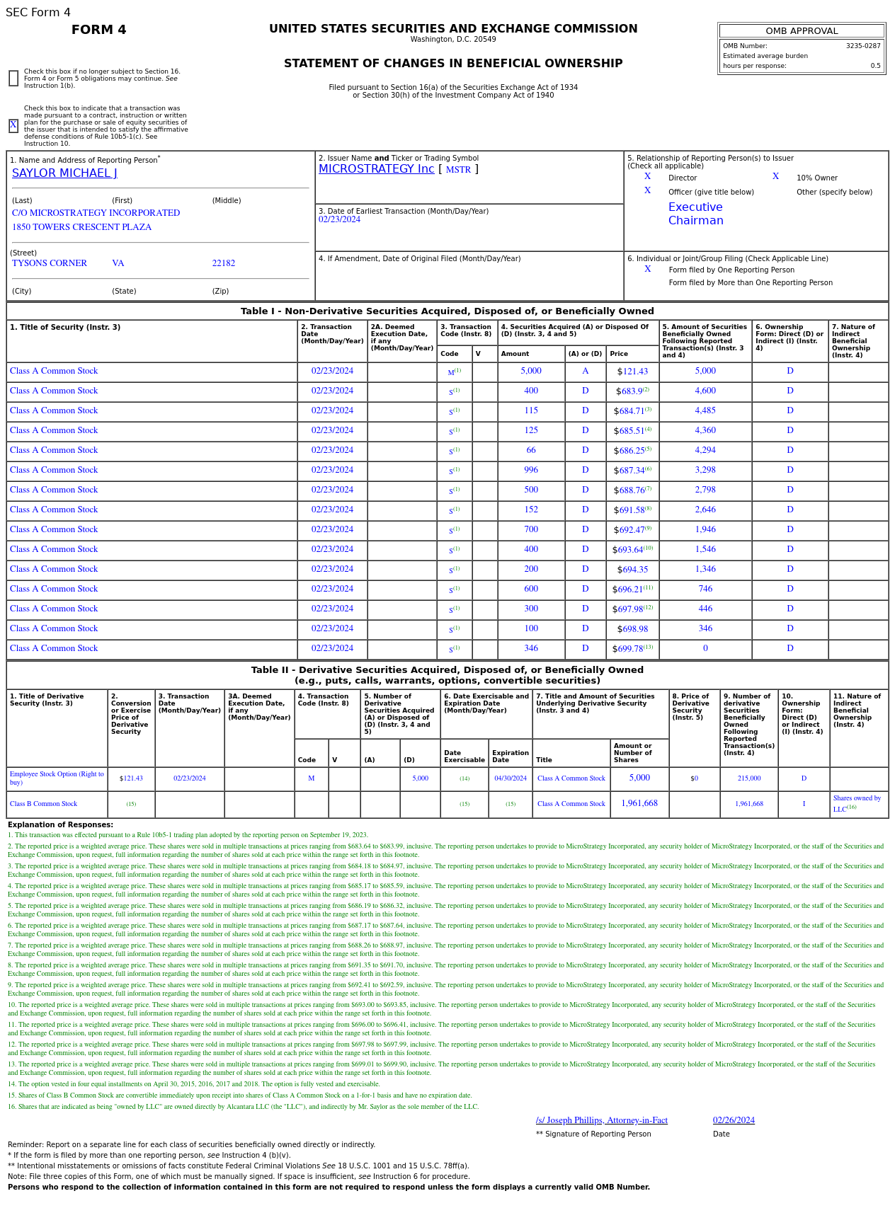Click the 152 shares disposed amount
The width and height of the screenshot is (895, 1208).
tap(531, 510)
